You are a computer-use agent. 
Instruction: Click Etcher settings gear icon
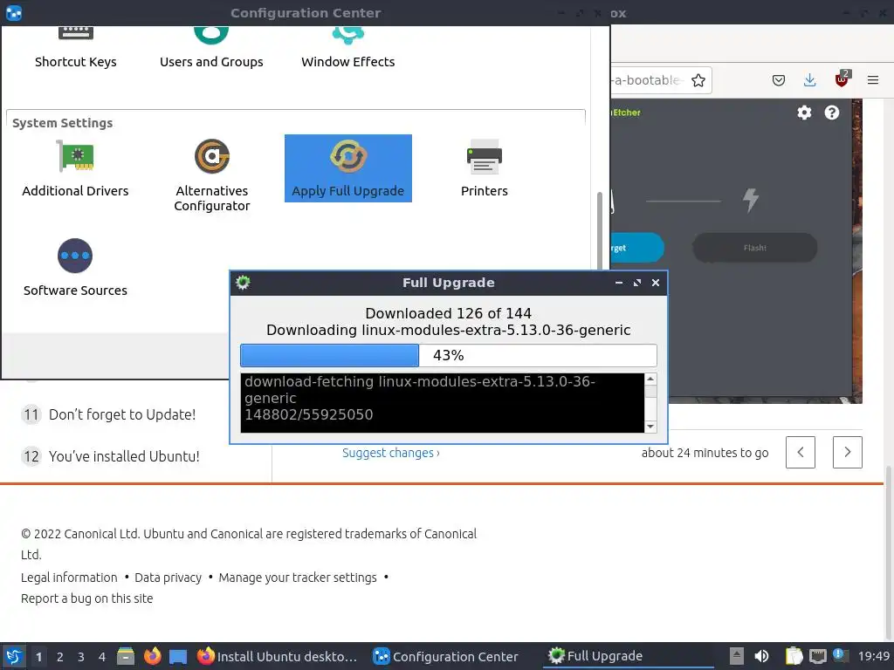tap(804, 113)
